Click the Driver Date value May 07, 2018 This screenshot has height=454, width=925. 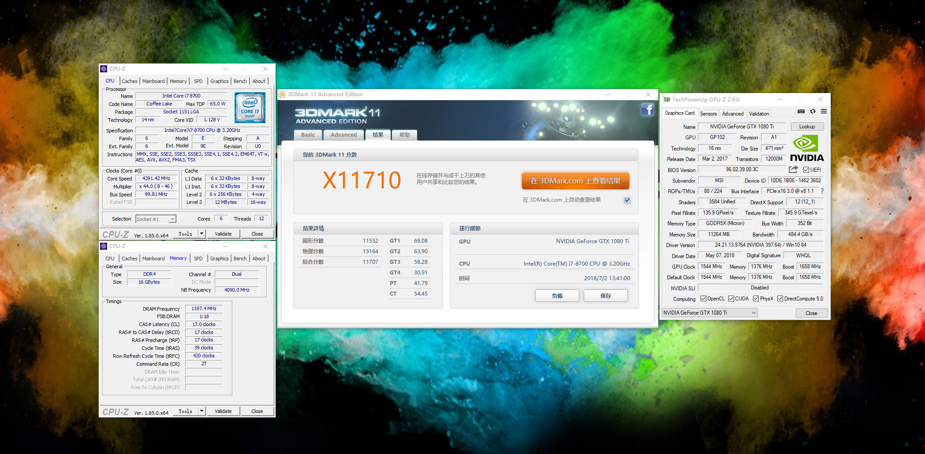(720, 255)
